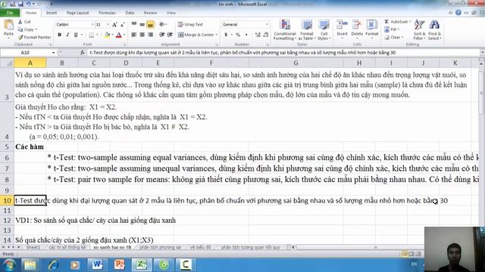Screen dimensions: 485x272
Task: Click the Decrease Indent icon
Action: point(161,35)
